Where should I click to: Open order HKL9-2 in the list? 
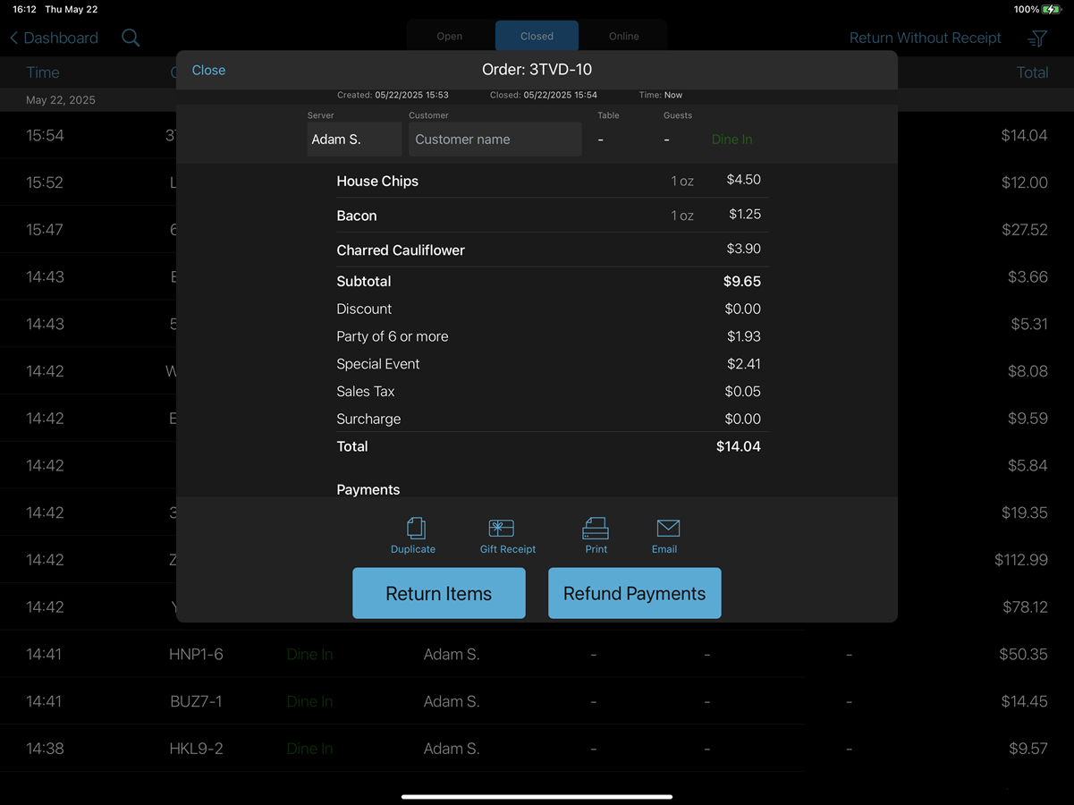pos(196,749)
